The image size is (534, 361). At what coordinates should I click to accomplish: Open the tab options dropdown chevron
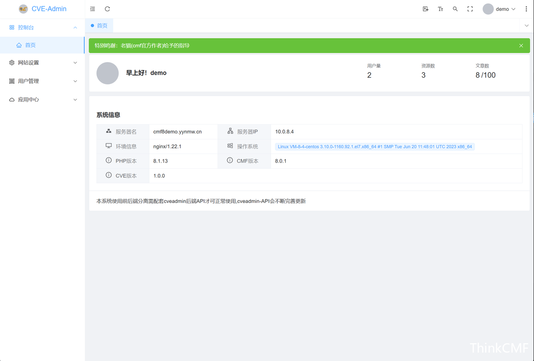527,25
